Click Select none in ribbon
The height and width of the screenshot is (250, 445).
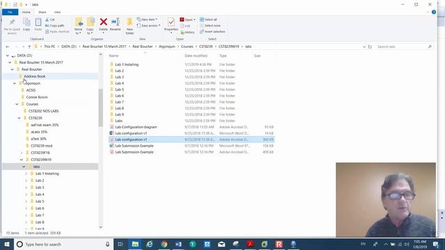click(x=210, y=26)
